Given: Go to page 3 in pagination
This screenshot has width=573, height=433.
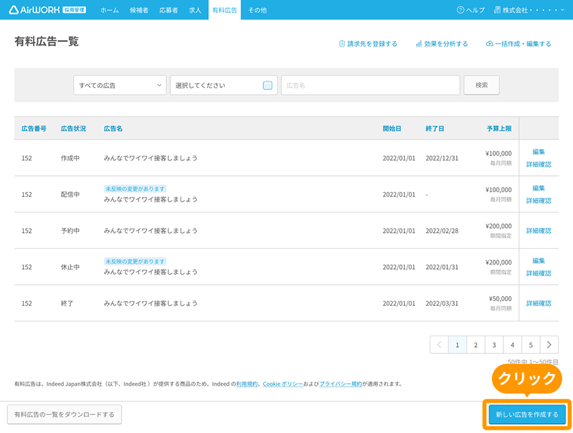Looking at the screenshot, I should [494, 345].
